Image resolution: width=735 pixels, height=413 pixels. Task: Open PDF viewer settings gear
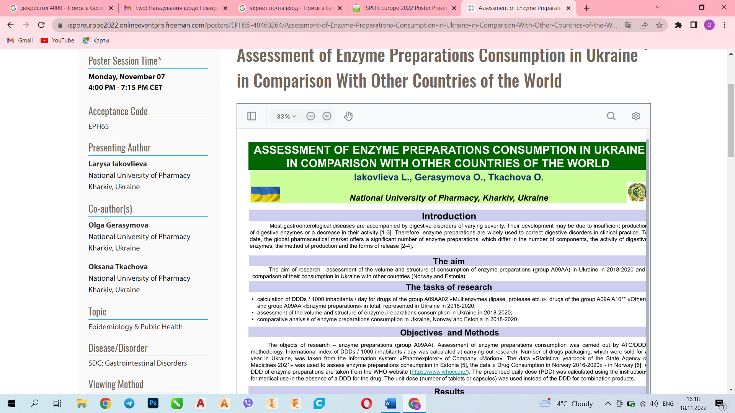pyautogui.click(x=636, y=116)
